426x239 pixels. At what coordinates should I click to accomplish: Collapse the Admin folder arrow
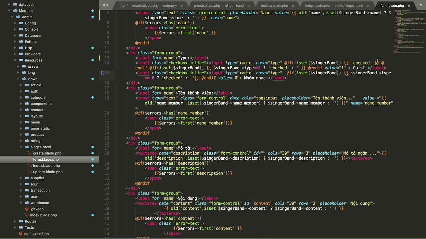click(x=12, y=17)
